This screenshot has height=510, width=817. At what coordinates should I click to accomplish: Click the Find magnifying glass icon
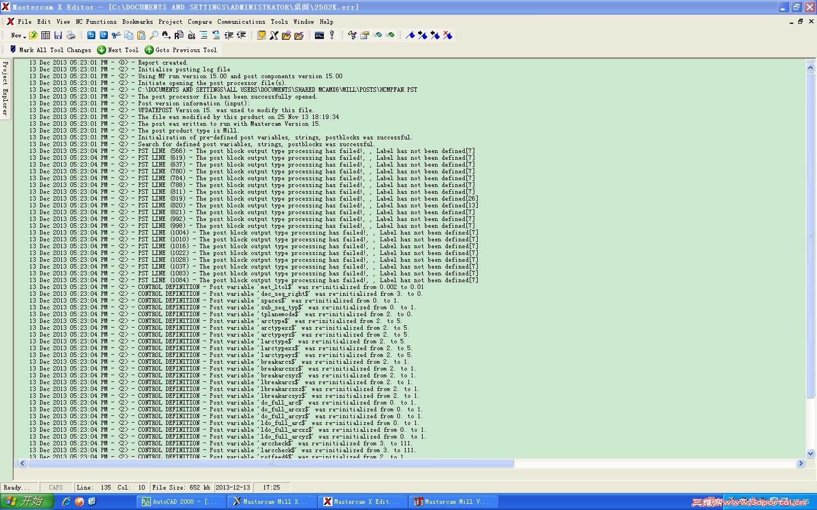pos(154,35)
